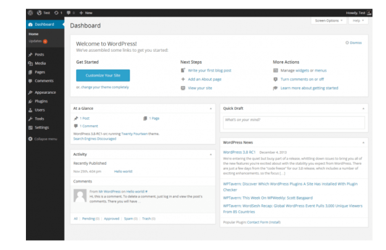Open the Twenty Fourteen theme link
Viewport: 386px width, 250px height.
[x=135, y=134]
